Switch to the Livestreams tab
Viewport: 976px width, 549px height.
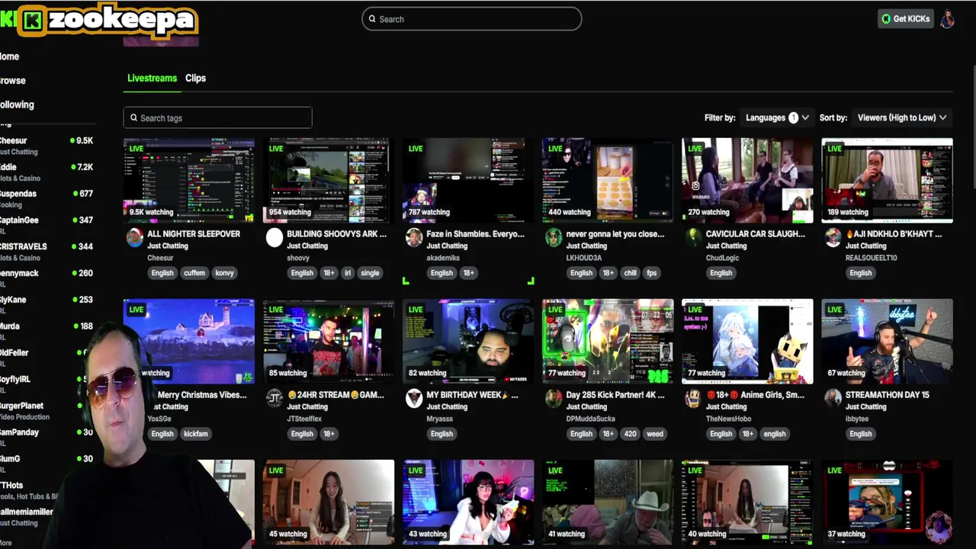pos(152,78)
